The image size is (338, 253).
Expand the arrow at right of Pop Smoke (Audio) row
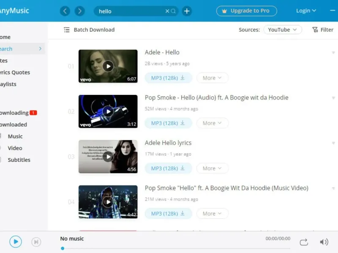[333, 98]
